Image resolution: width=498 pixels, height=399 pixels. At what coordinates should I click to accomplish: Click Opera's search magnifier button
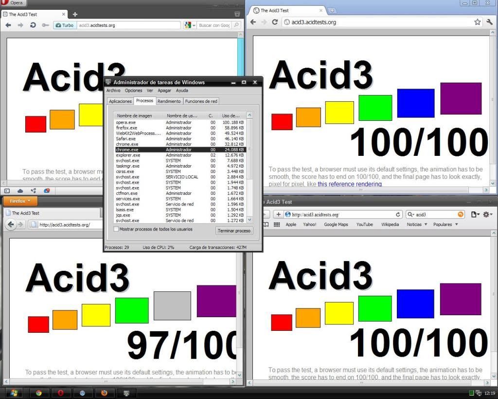point(236,25)
